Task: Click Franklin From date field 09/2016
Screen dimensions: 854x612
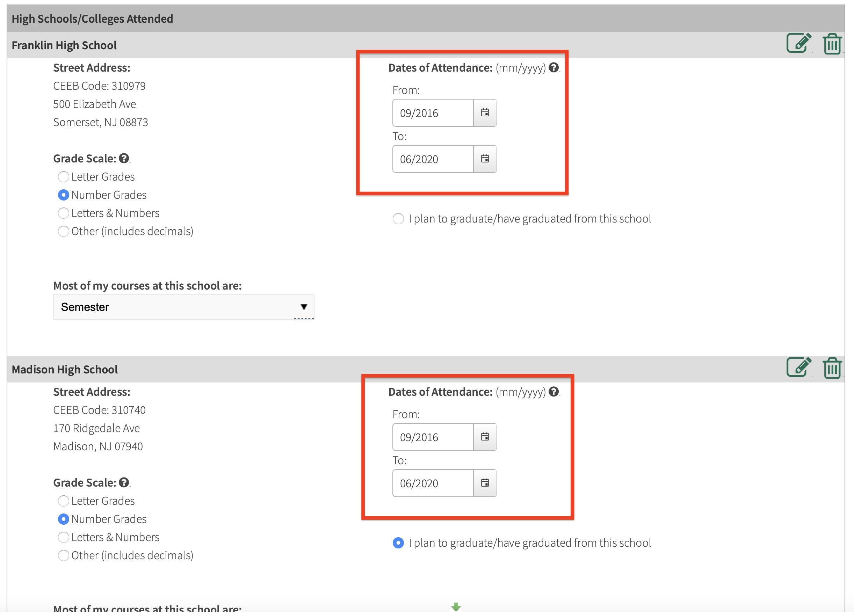Action: tap(432, 113)
